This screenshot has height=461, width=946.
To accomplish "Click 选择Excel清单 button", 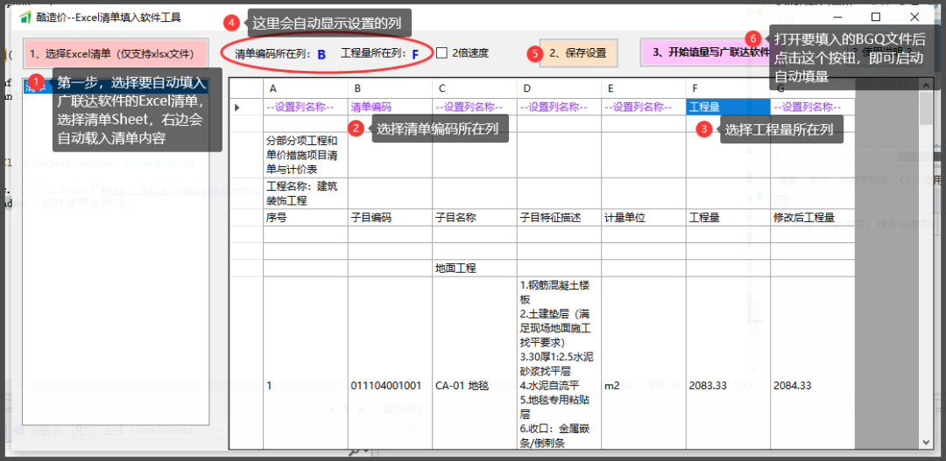I will [x=116, y=53].
